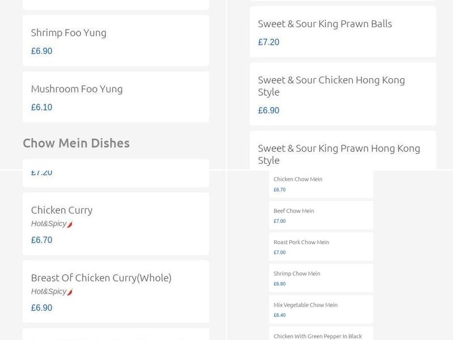Viewport: 453px width, 340px height.
Task: Click the Hot&Spicy chili icon on Chicken Curry
Action: 70,224
